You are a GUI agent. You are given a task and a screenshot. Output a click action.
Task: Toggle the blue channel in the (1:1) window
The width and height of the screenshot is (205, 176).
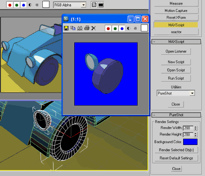coord(122,28)
